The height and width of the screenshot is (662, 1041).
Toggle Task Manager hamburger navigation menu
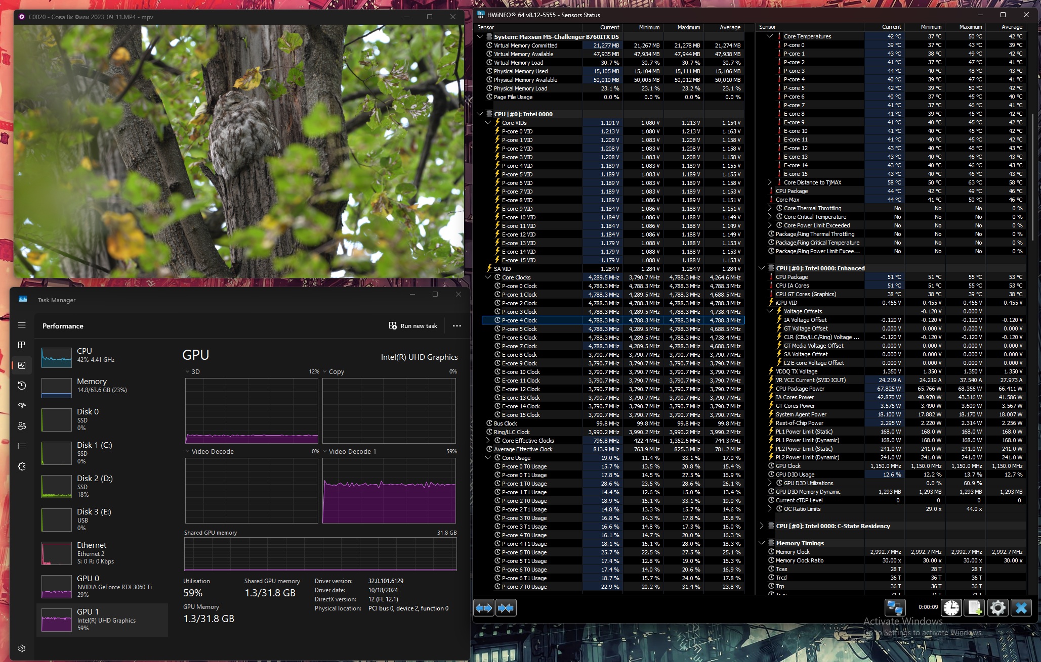click(x=22, y=325)
